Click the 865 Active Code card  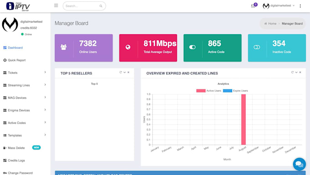pyautogui.click(x=212, y=48)
